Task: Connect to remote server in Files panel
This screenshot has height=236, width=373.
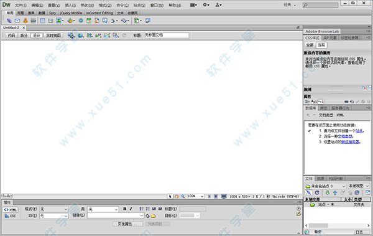Action: [308, 192]
